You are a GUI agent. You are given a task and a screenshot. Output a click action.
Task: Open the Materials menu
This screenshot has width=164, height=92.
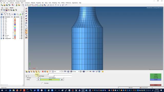[x=33, y=3]
